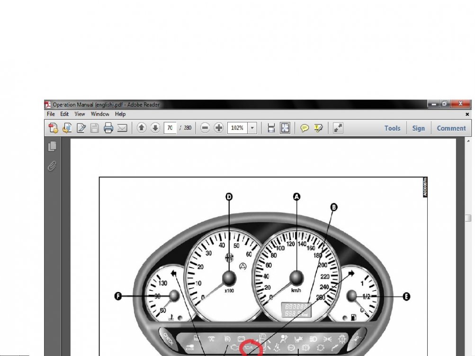
Task: Expand the Comment pane
Action: pos(451,128)
